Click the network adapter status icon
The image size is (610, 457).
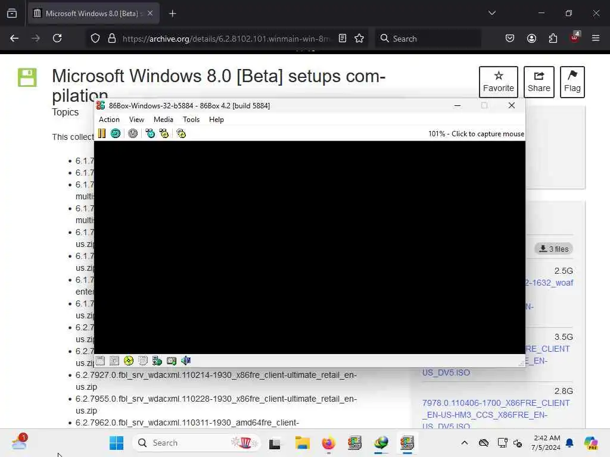157,361
